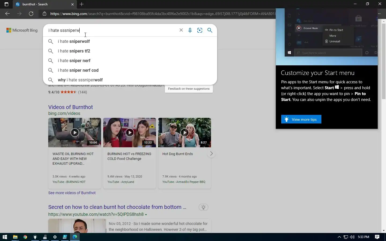Screen dimensions: 386x241
Task: Open network status in system tray
Action: (x=346, y=237)
